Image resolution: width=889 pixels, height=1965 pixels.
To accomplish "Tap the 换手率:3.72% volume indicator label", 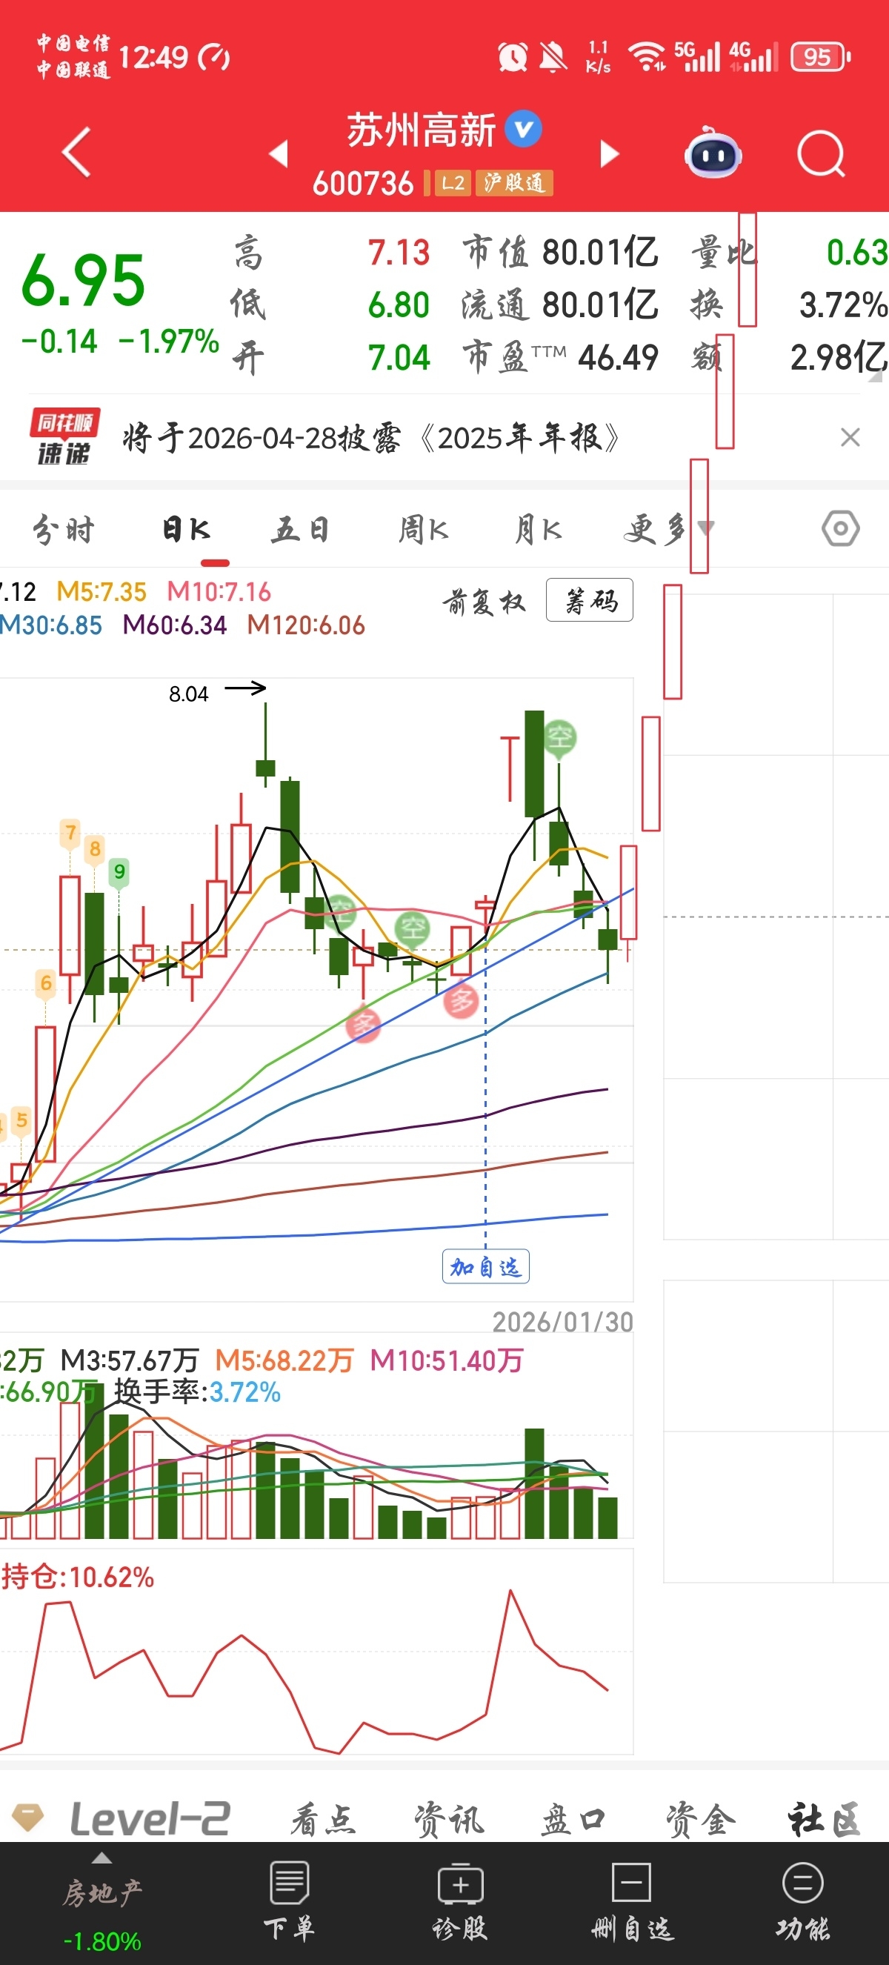I will point(198,1393).
